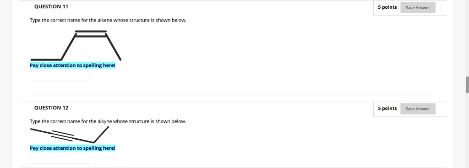469x168 pixels.
Task: Click the divider line between questions
Action: 232,94
